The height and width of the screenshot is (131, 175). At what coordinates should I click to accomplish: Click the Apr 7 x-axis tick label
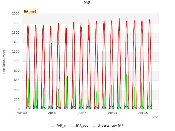pyautogui.click(x=82, y=113)
